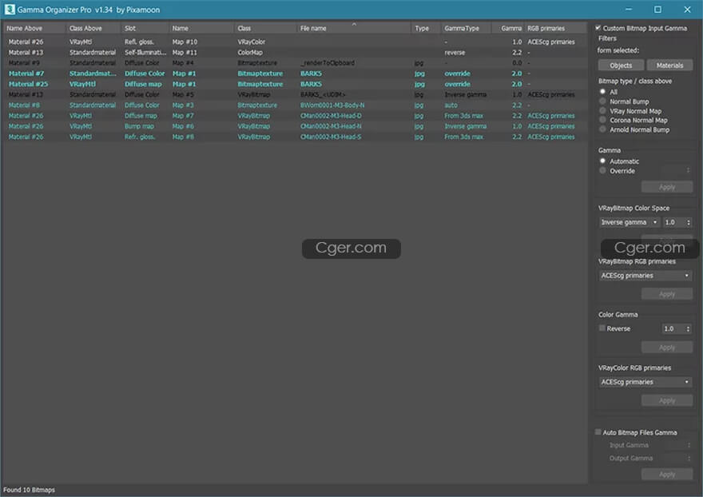The height and width of the screenshot is (497, 703).
Task: Select the Material #8 row
Action: coord(296,105)
